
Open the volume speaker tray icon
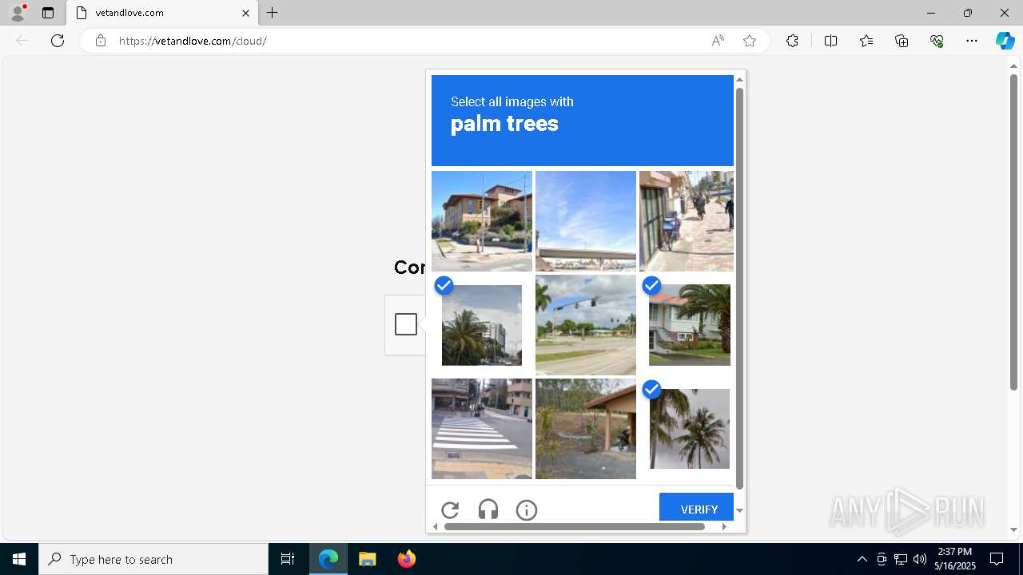point(920,559)
